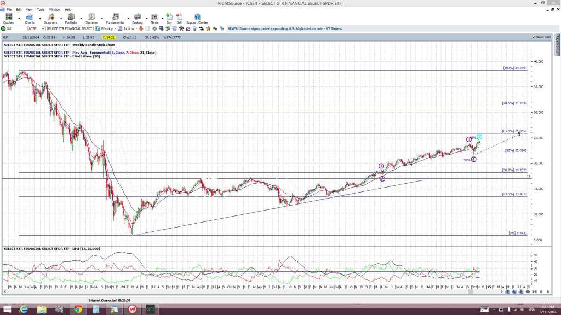Click the chart horizontal scrollbar thumb
Image resolution: width=561 pixels, height=315 pixels.
click(x=471, y=292)
